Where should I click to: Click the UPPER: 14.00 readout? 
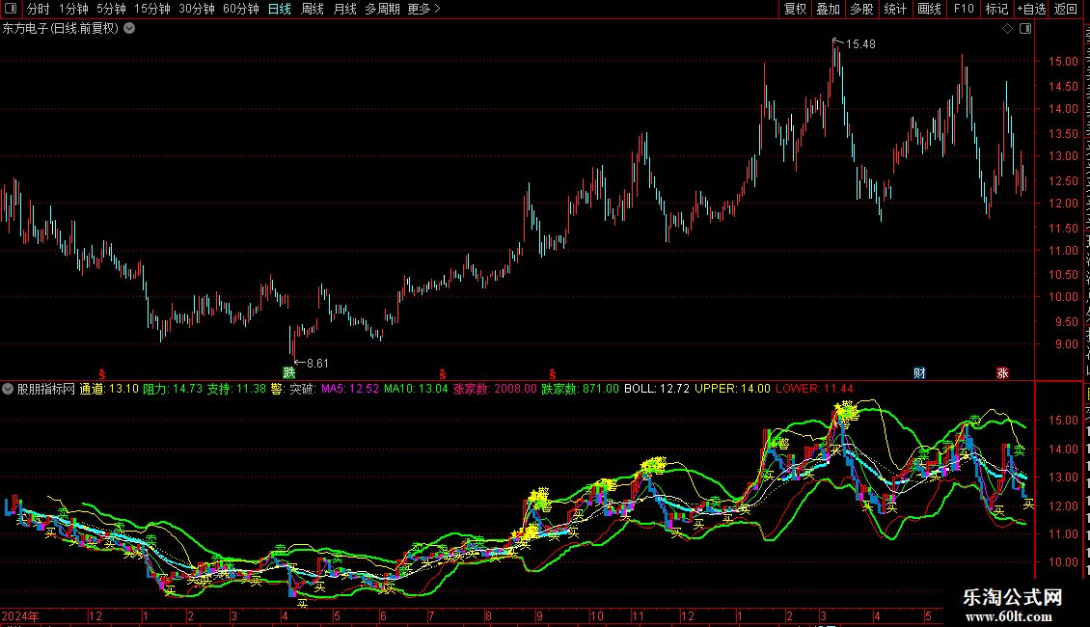(x=732, y=389)
